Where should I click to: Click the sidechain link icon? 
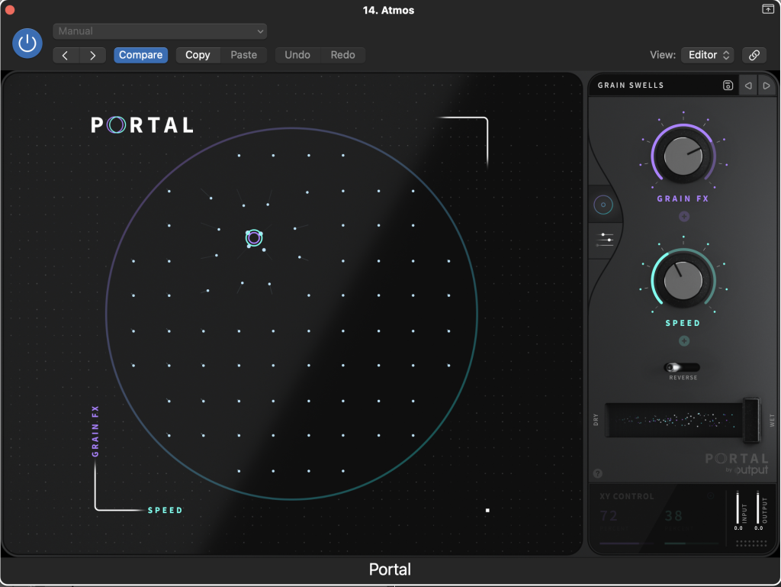coord(754,55)
